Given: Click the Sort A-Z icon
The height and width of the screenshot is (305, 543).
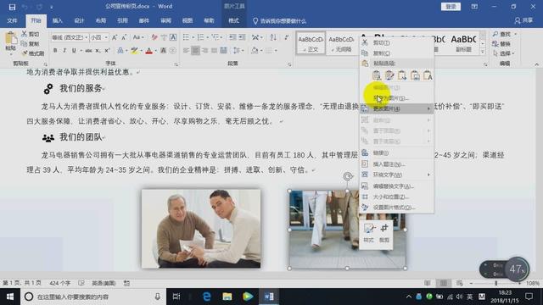Looking at the screenshot, I should point(273,37).
